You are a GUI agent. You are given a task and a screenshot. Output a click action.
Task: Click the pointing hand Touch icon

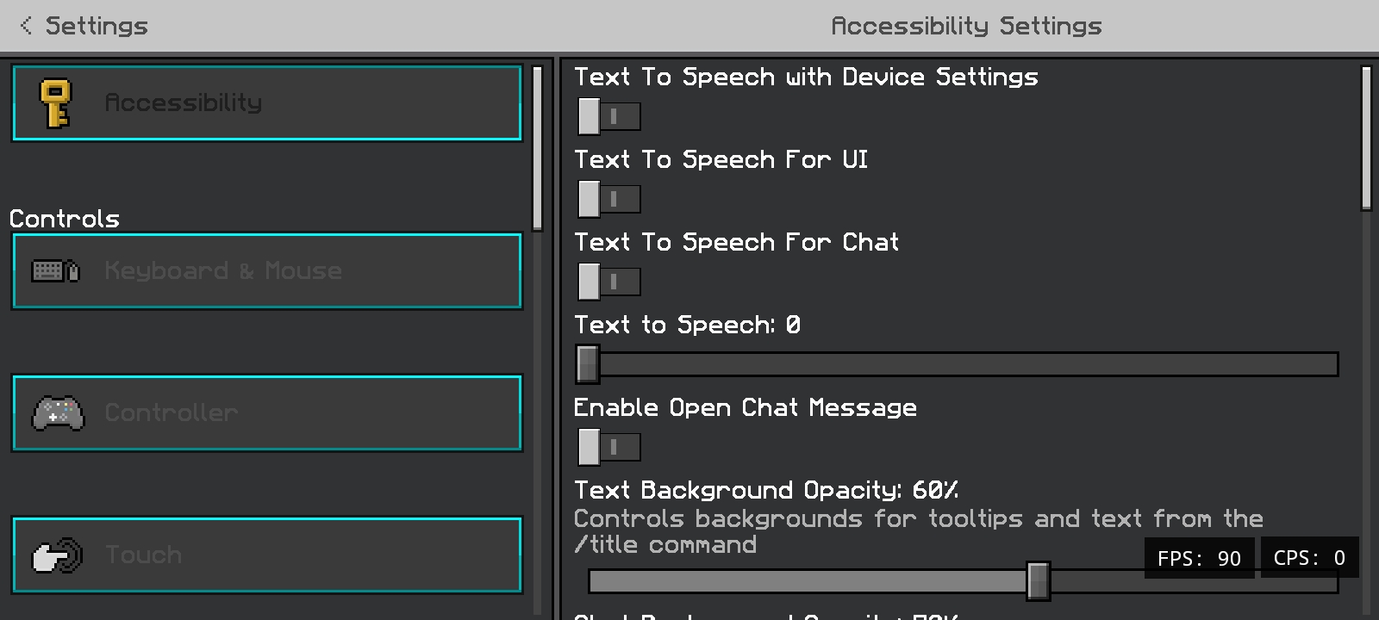pos(57,555)
